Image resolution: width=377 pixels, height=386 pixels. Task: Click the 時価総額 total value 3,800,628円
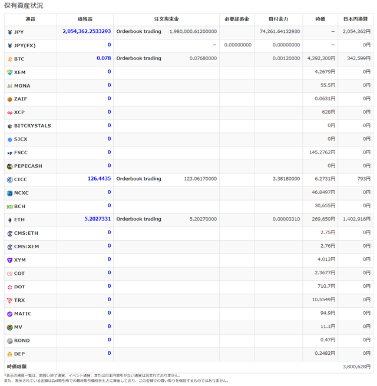tap(356, 367)
